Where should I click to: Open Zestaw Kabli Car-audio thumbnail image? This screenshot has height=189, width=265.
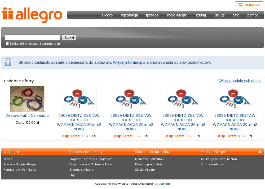tap(27, 99)
